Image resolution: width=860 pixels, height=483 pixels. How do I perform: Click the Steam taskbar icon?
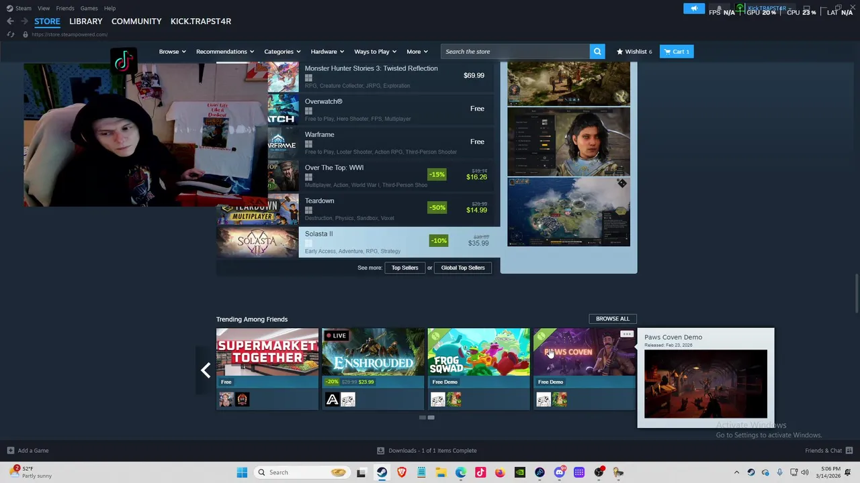tap(382, 472)
